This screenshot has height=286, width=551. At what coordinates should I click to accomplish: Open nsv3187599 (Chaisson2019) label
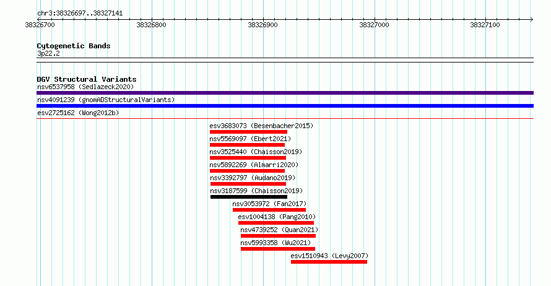256,191
